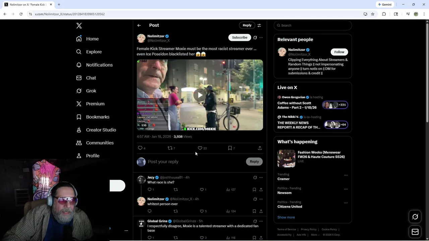Click Grok icon on main post
The width and height of the screenshot is (429, 241).
tap(255, 37)
